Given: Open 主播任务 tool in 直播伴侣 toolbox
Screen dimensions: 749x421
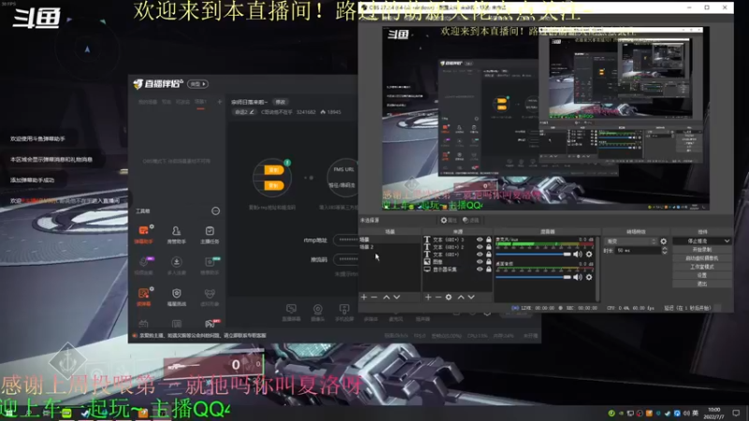Looking at the screenshot, I should (210, 235).
